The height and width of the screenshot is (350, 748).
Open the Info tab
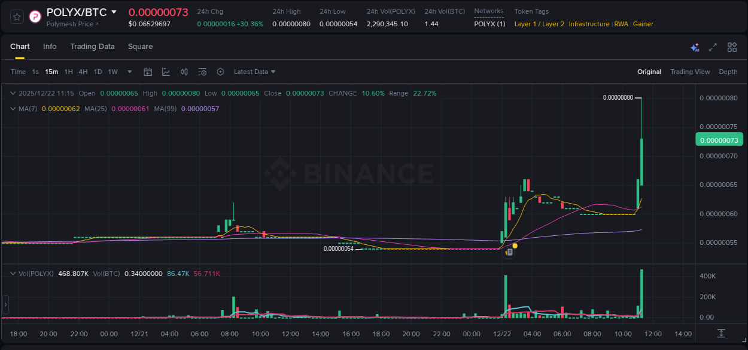pos(50,47)
